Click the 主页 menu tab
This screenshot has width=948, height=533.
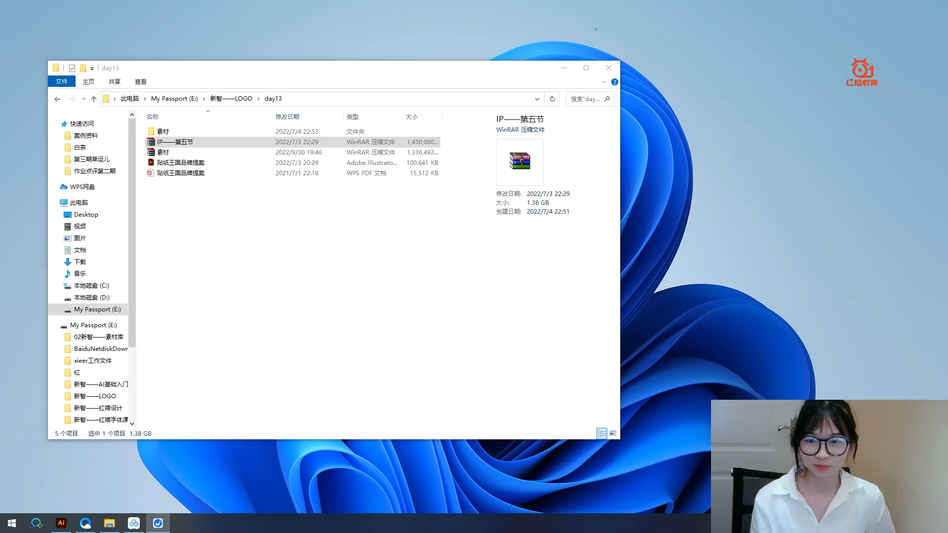88,81
